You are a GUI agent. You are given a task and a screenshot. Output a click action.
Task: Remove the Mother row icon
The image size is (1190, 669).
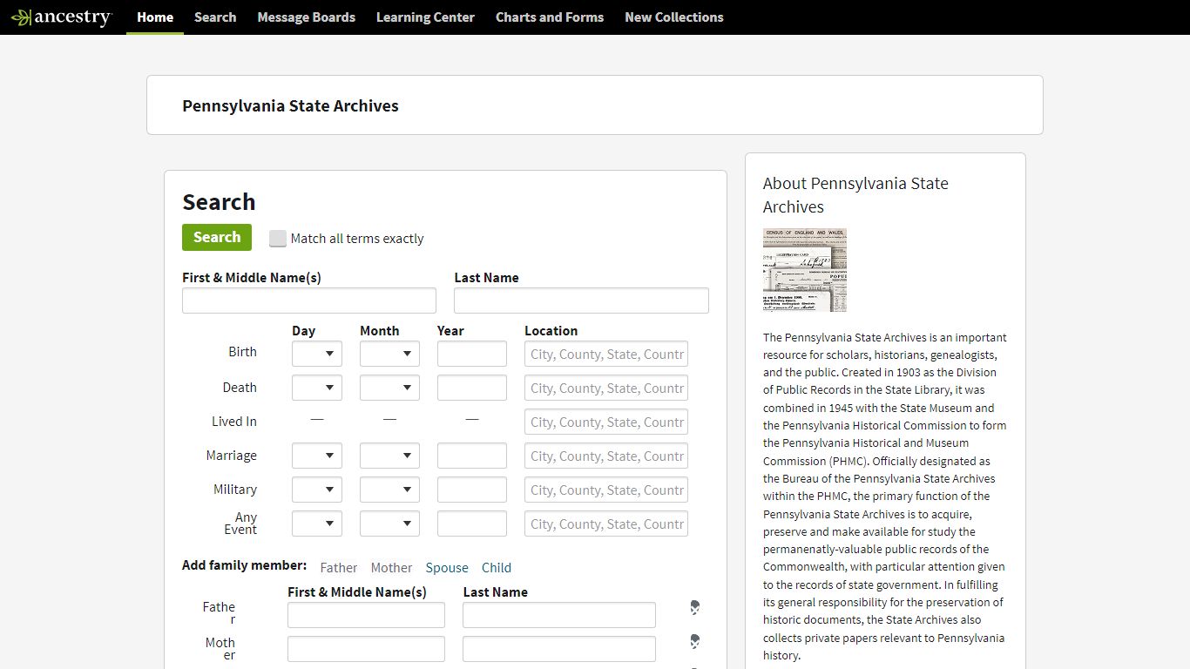(x=695, y=642)
